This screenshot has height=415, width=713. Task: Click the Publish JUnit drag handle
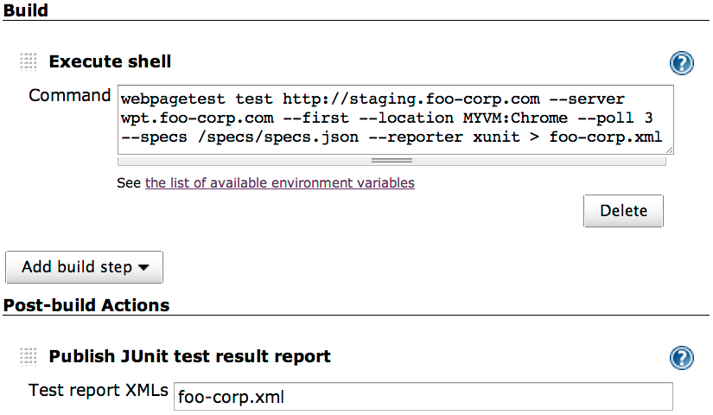pyautogui.click(x=29, y=356)
